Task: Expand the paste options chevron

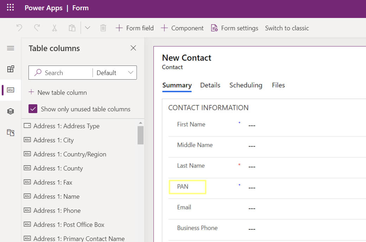Action: (87, 28)
